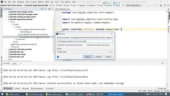
Task: Open the File menu
Action: (5, 2)
